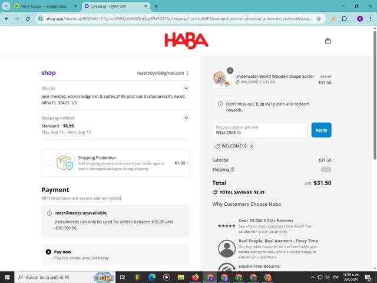Viewport: 377px width, 283px height.
Task: Open the notification center
Action: pos(368,278)
